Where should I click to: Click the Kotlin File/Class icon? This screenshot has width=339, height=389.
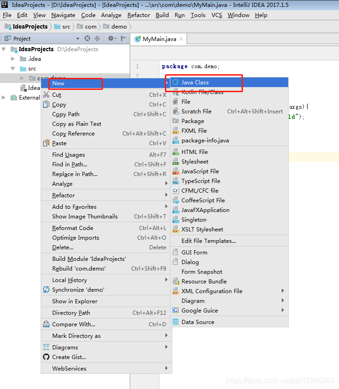click(176, 92)
